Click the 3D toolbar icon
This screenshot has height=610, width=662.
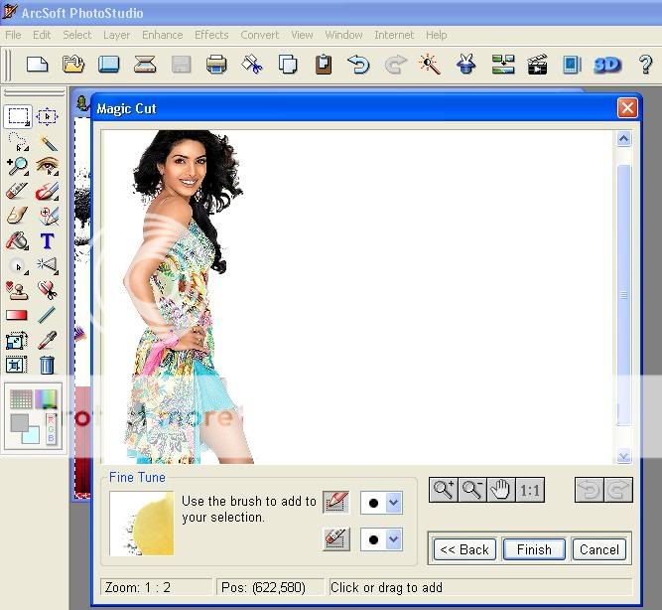(x=606, y=65)
